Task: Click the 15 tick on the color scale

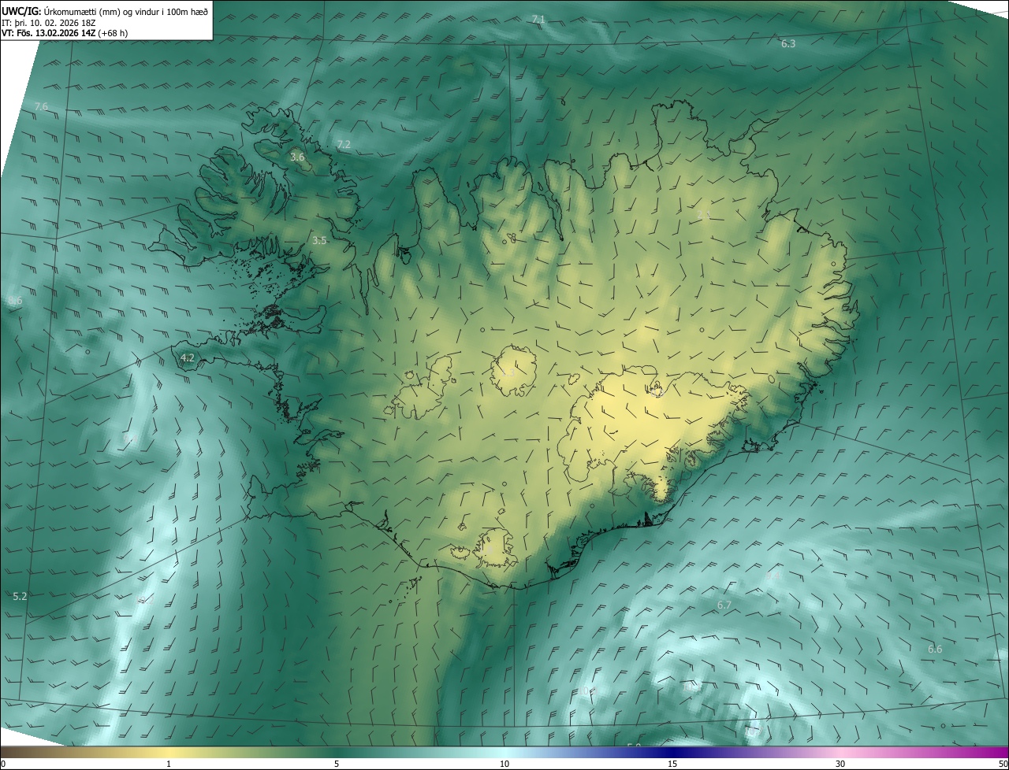Action: pyautogui.click(x=672, y=764)
